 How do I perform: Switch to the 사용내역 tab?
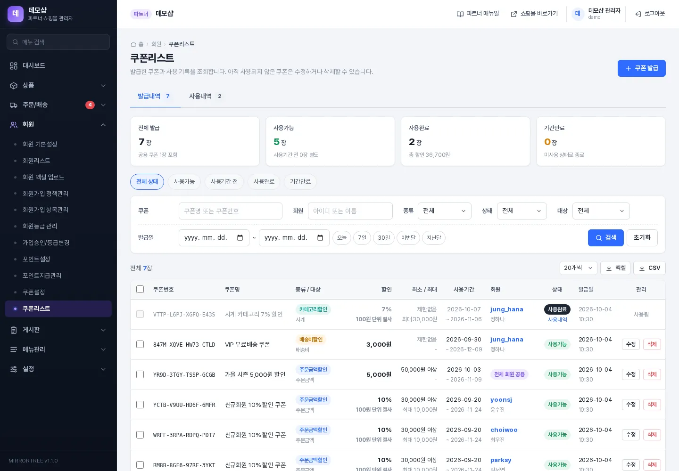206,96
